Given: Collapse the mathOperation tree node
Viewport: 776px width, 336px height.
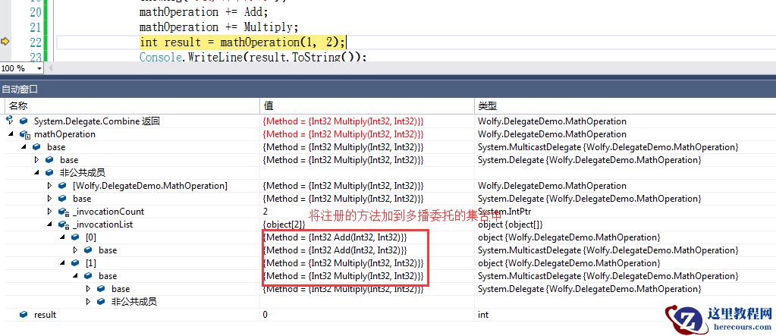Looking at the screenshot, I should [x=11, y=134].
